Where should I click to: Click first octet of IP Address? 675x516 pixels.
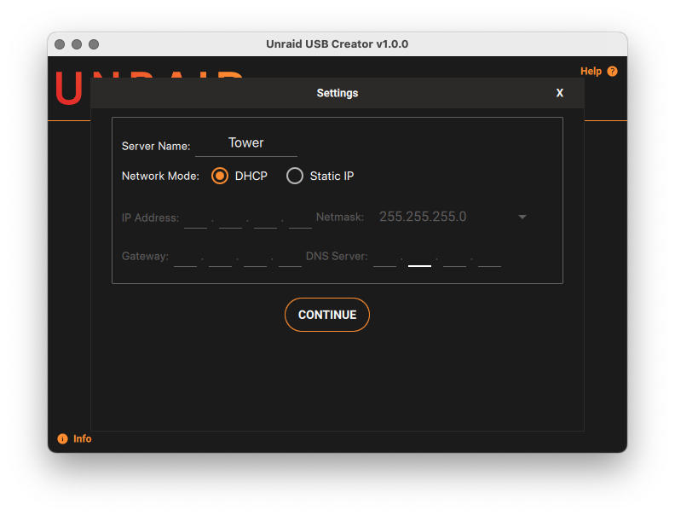pyautogui.click(x=195, y=219)
